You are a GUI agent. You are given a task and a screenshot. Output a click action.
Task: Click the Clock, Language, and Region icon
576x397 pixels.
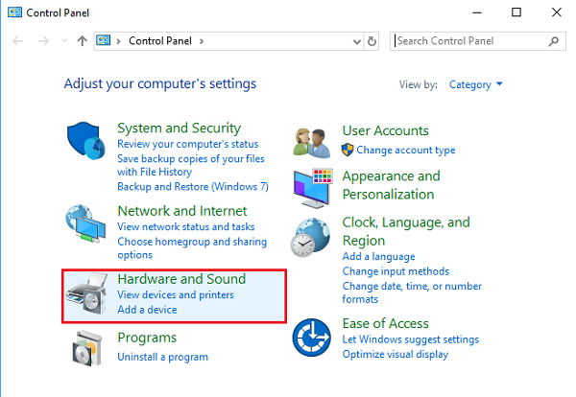click(315, 242)
